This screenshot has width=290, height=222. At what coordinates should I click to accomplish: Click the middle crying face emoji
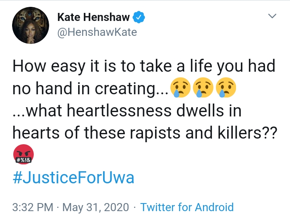tap(203, 88)
